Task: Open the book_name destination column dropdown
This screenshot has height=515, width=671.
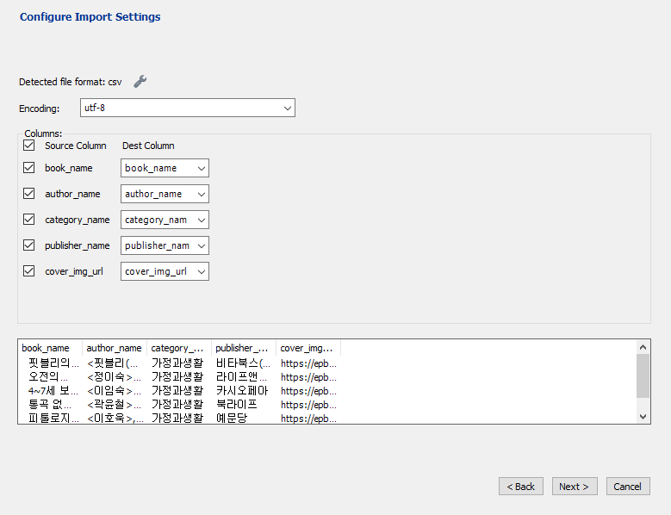Action: tap(165, 168)
